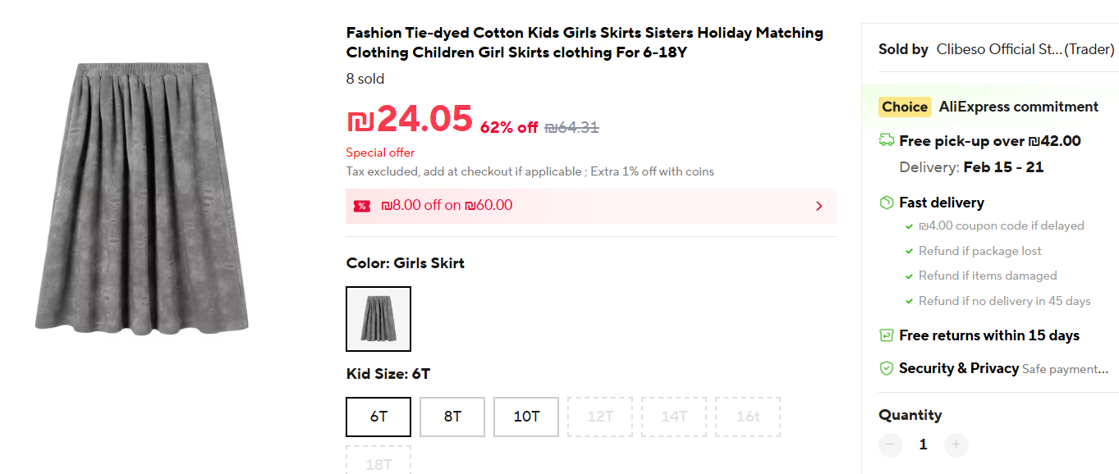Select kid size 10T

coord(526,417)
